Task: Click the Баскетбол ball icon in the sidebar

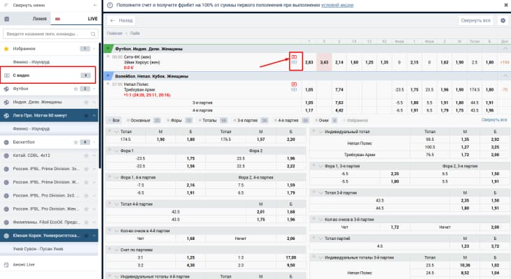Action: coord(6,142)
